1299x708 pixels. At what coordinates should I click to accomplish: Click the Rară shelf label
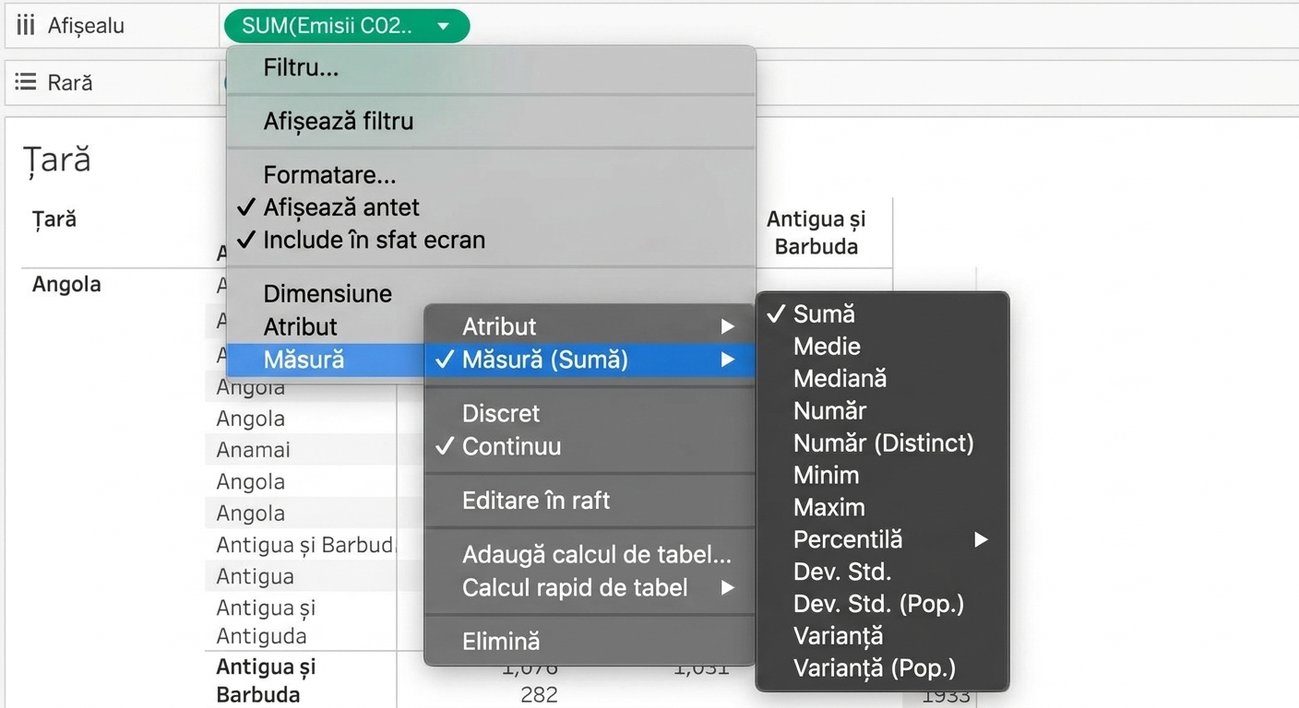click(70, 83)
